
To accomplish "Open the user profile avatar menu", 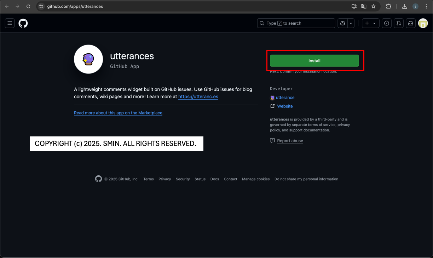I will (423, 23).
